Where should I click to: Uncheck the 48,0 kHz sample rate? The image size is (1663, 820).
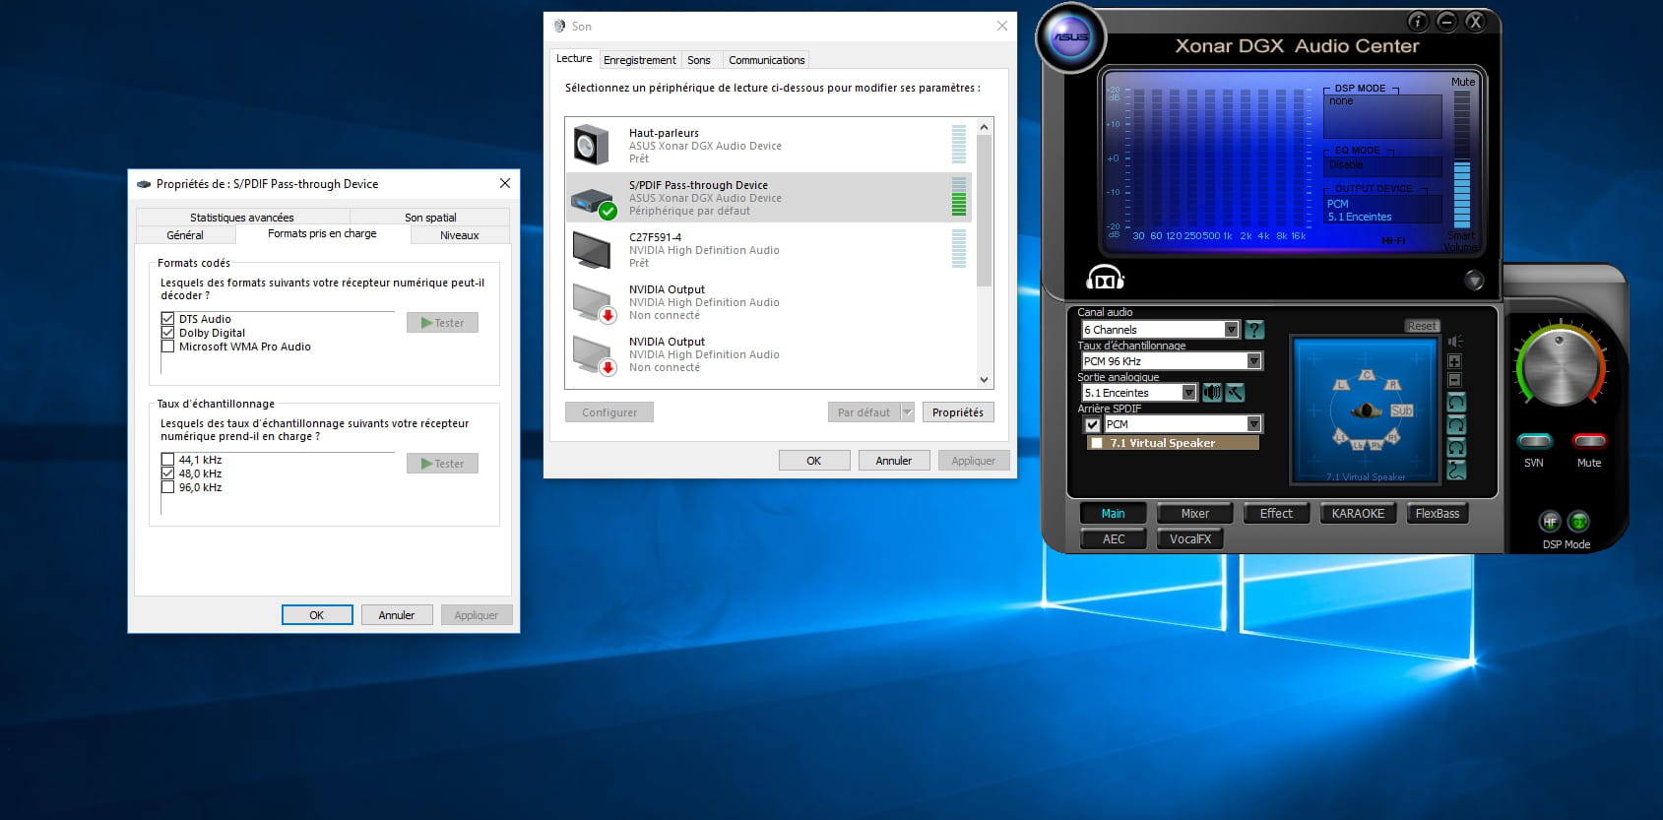point(167,473)
